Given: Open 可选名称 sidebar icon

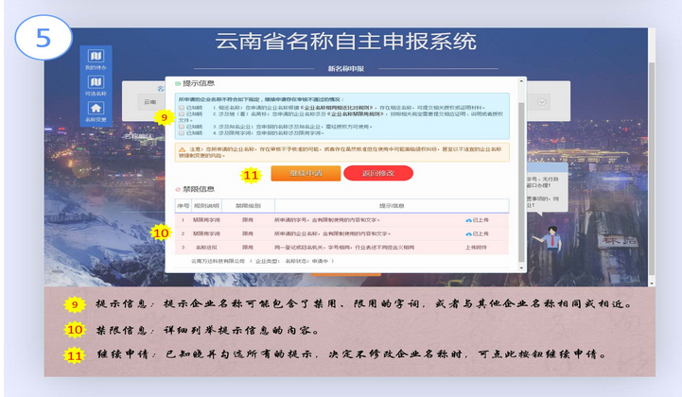Looking at the screenshot, I should coord(96,85).
